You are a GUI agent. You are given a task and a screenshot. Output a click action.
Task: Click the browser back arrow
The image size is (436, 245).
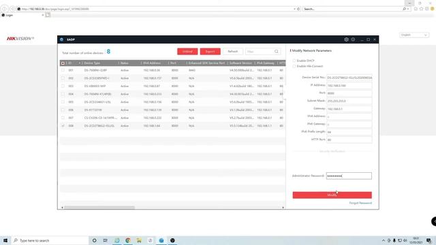click(5, 9)
